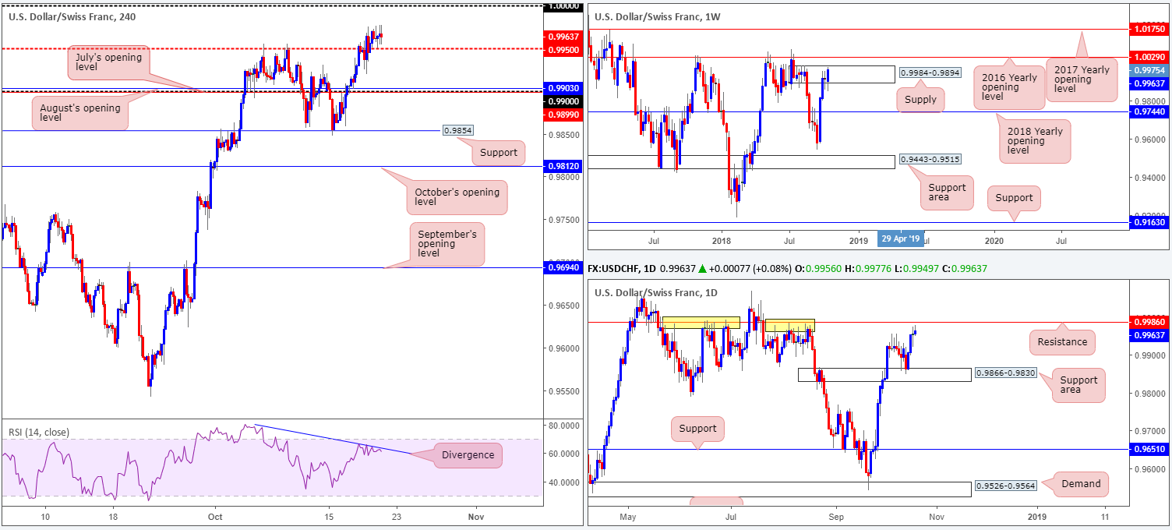1172x530 pixels.
Task: Click the 'July's opening level' callout
Action: (108, 64)
